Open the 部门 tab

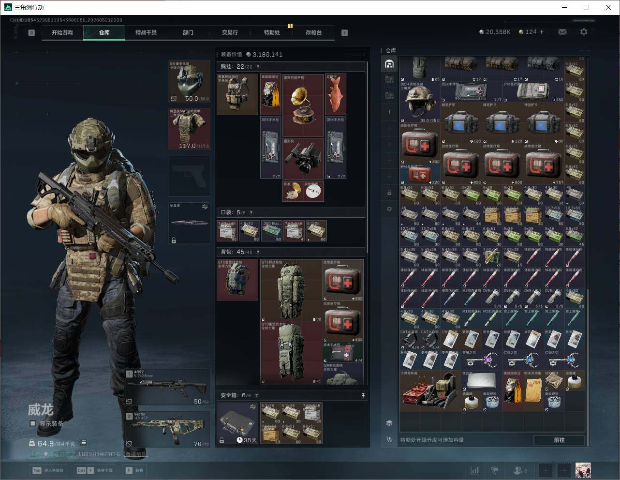pos(188,32)
